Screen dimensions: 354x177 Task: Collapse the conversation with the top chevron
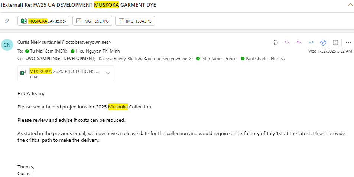click(351, 5)
